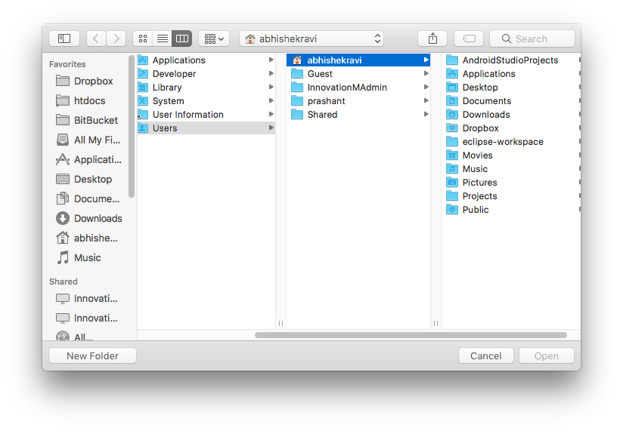Image resolution: width=623 pixels, height=431 pixels.
Task: Open the AndroidStudioProjects folder
Action: click(510, 60)
